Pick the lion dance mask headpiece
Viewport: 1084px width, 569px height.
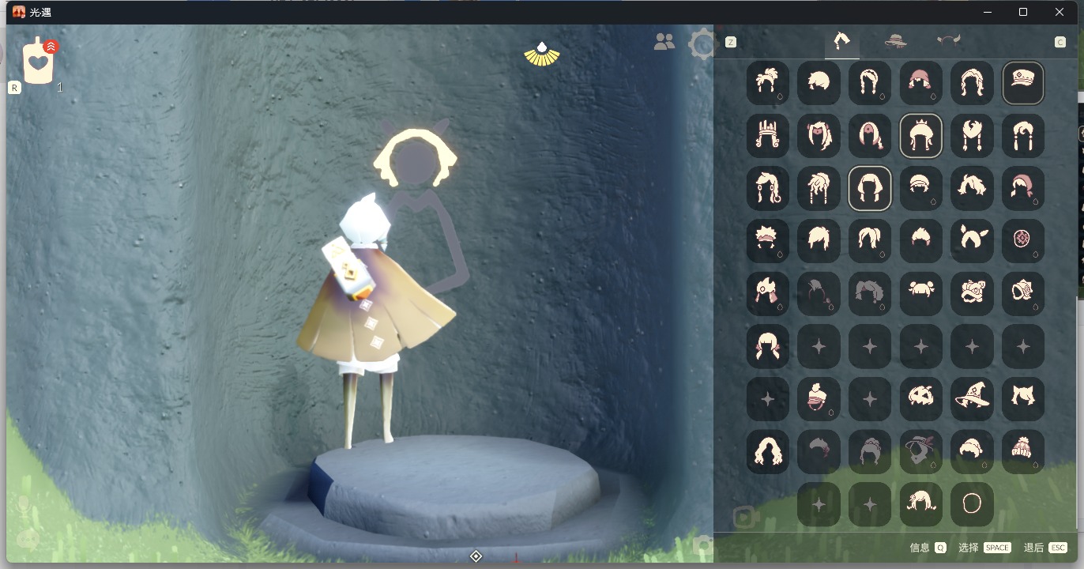[972, 293]
